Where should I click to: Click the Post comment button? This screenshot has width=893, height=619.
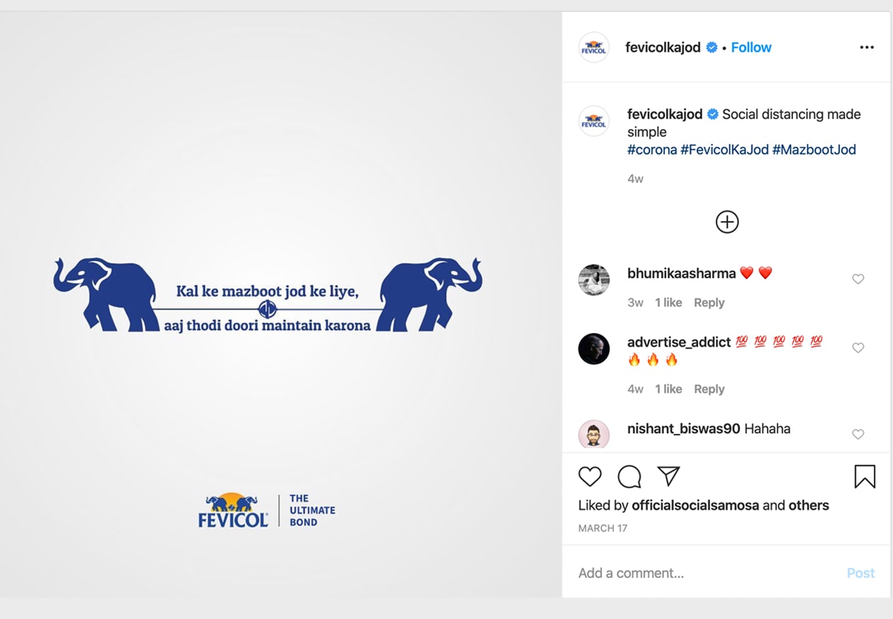point(861,573)
